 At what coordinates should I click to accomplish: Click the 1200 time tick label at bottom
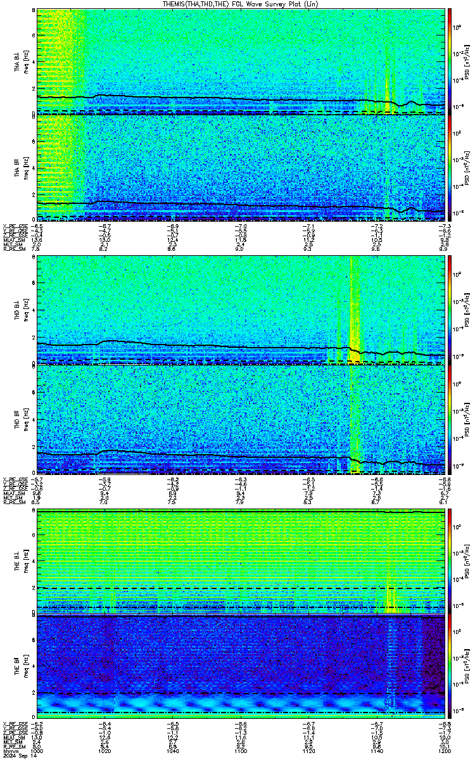(x=444, y=751)
